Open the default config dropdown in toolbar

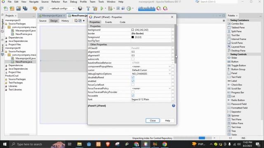pyautogui.click(x=62, y=8)
